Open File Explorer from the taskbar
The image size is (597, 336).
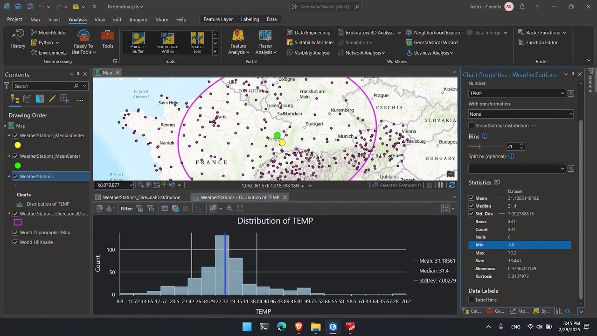coord(316,327)
